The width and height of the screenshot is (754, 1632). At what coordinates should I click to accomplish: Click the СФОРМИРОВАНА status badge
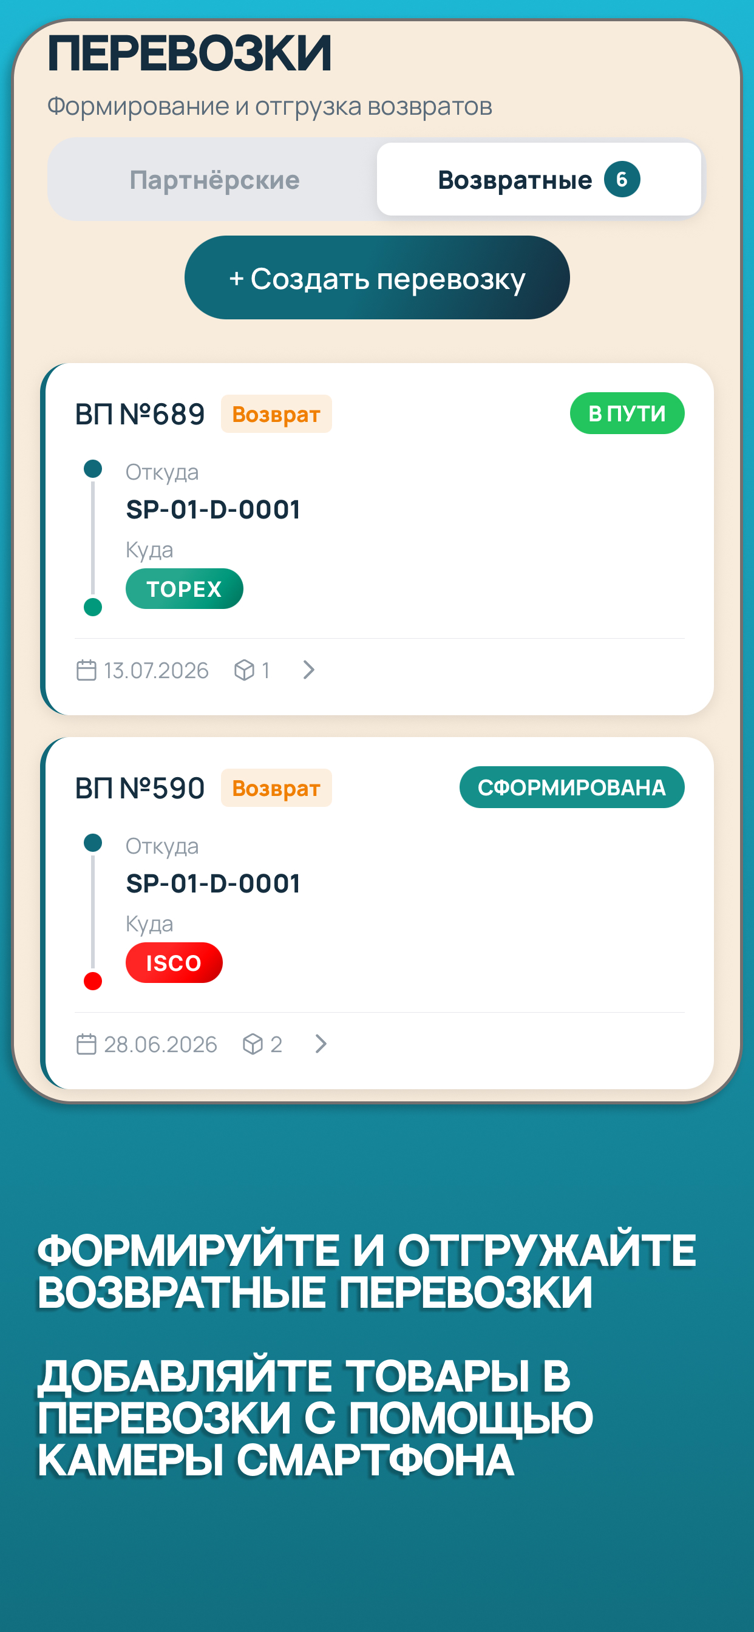[571, 787]
